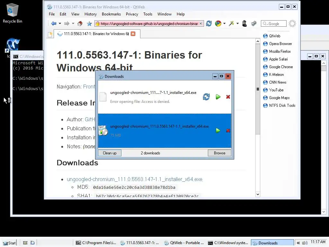Retry the failed download with refresh icon
This screenshot has height=247, width=329.
click(206, 97)
